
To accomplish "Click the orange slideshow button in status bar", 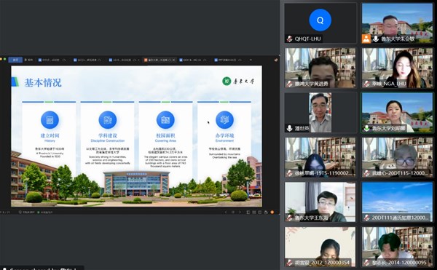I will [272, 212].
